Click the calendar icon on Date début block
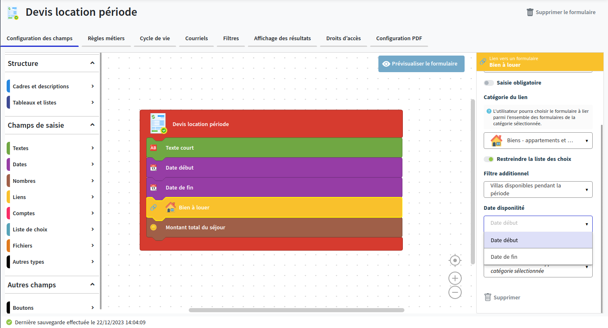The image size is (608, 328). pyautogui.click(x=153, y=168)
